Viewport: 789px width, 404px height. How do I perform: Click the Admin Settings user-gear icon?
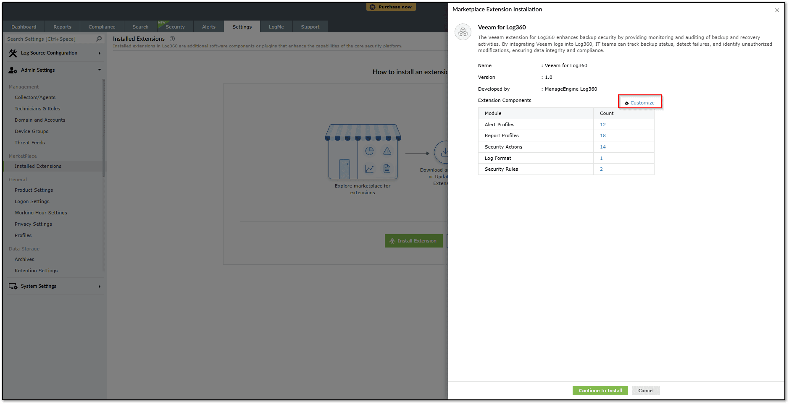[13, 70]
